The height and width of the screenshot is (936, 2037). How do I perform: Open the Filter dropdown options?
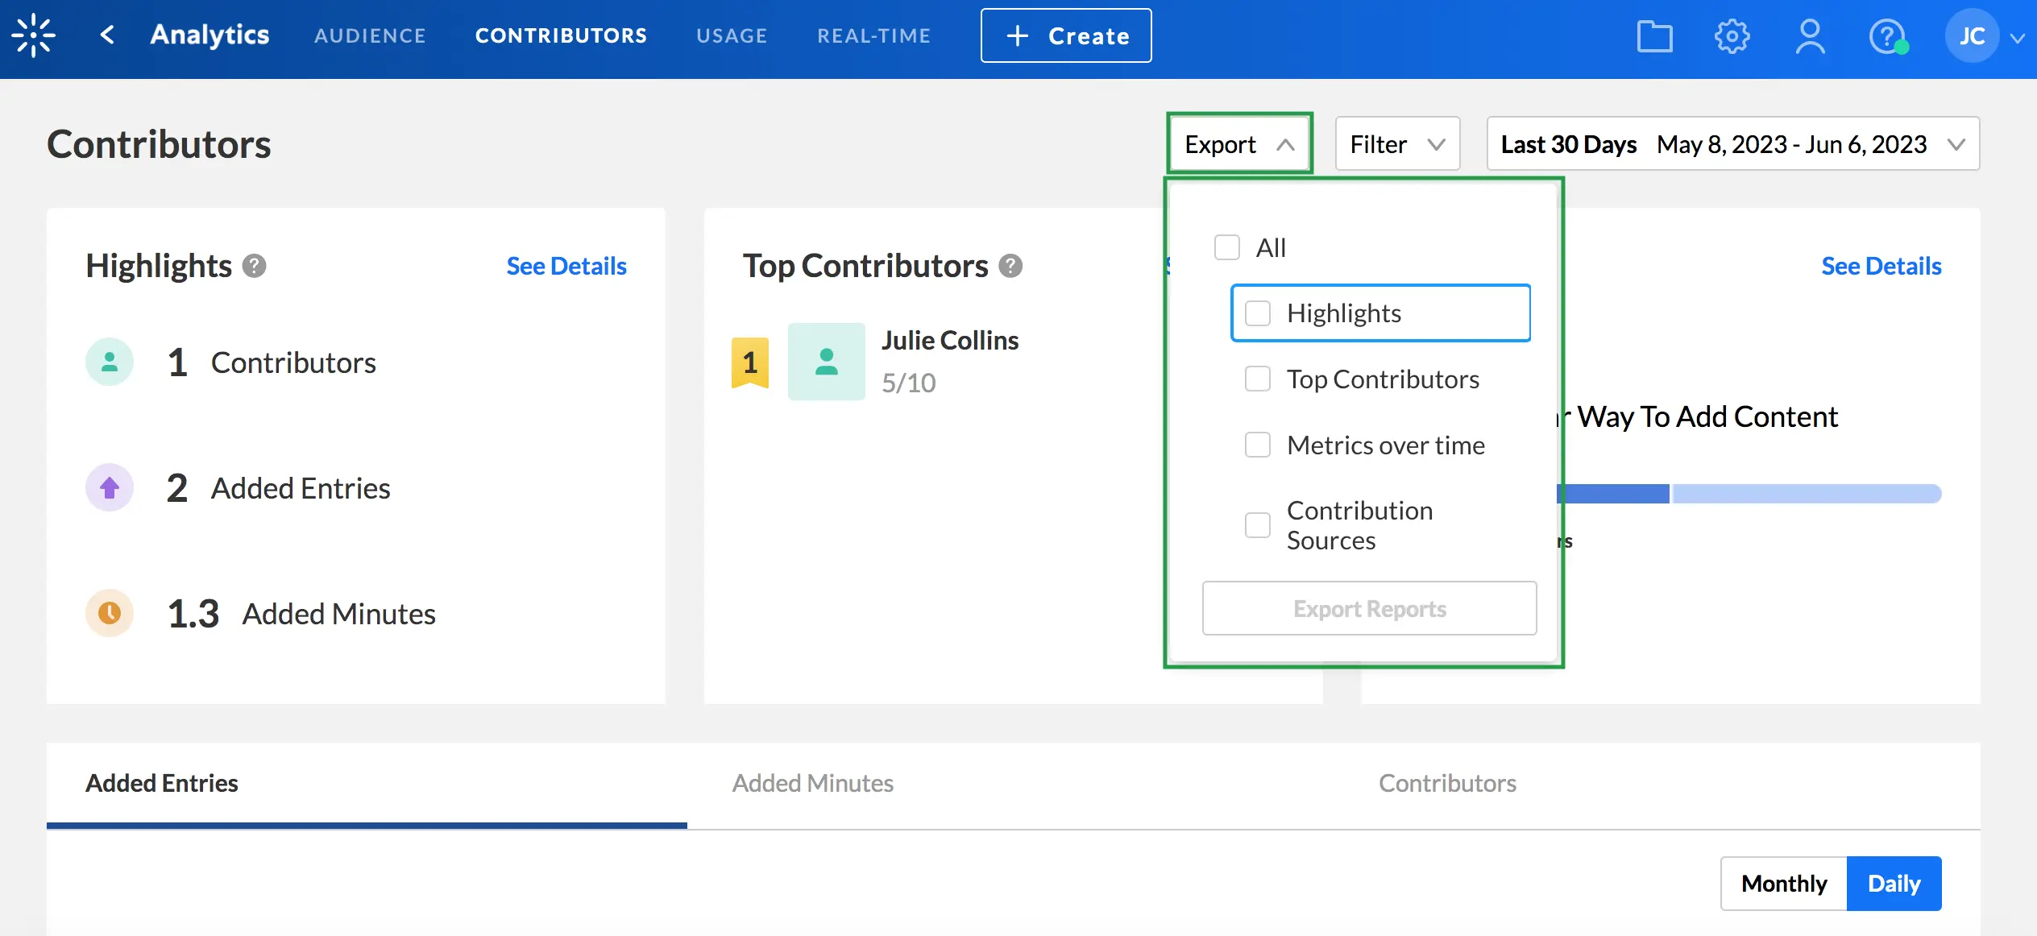[1398, 144]
